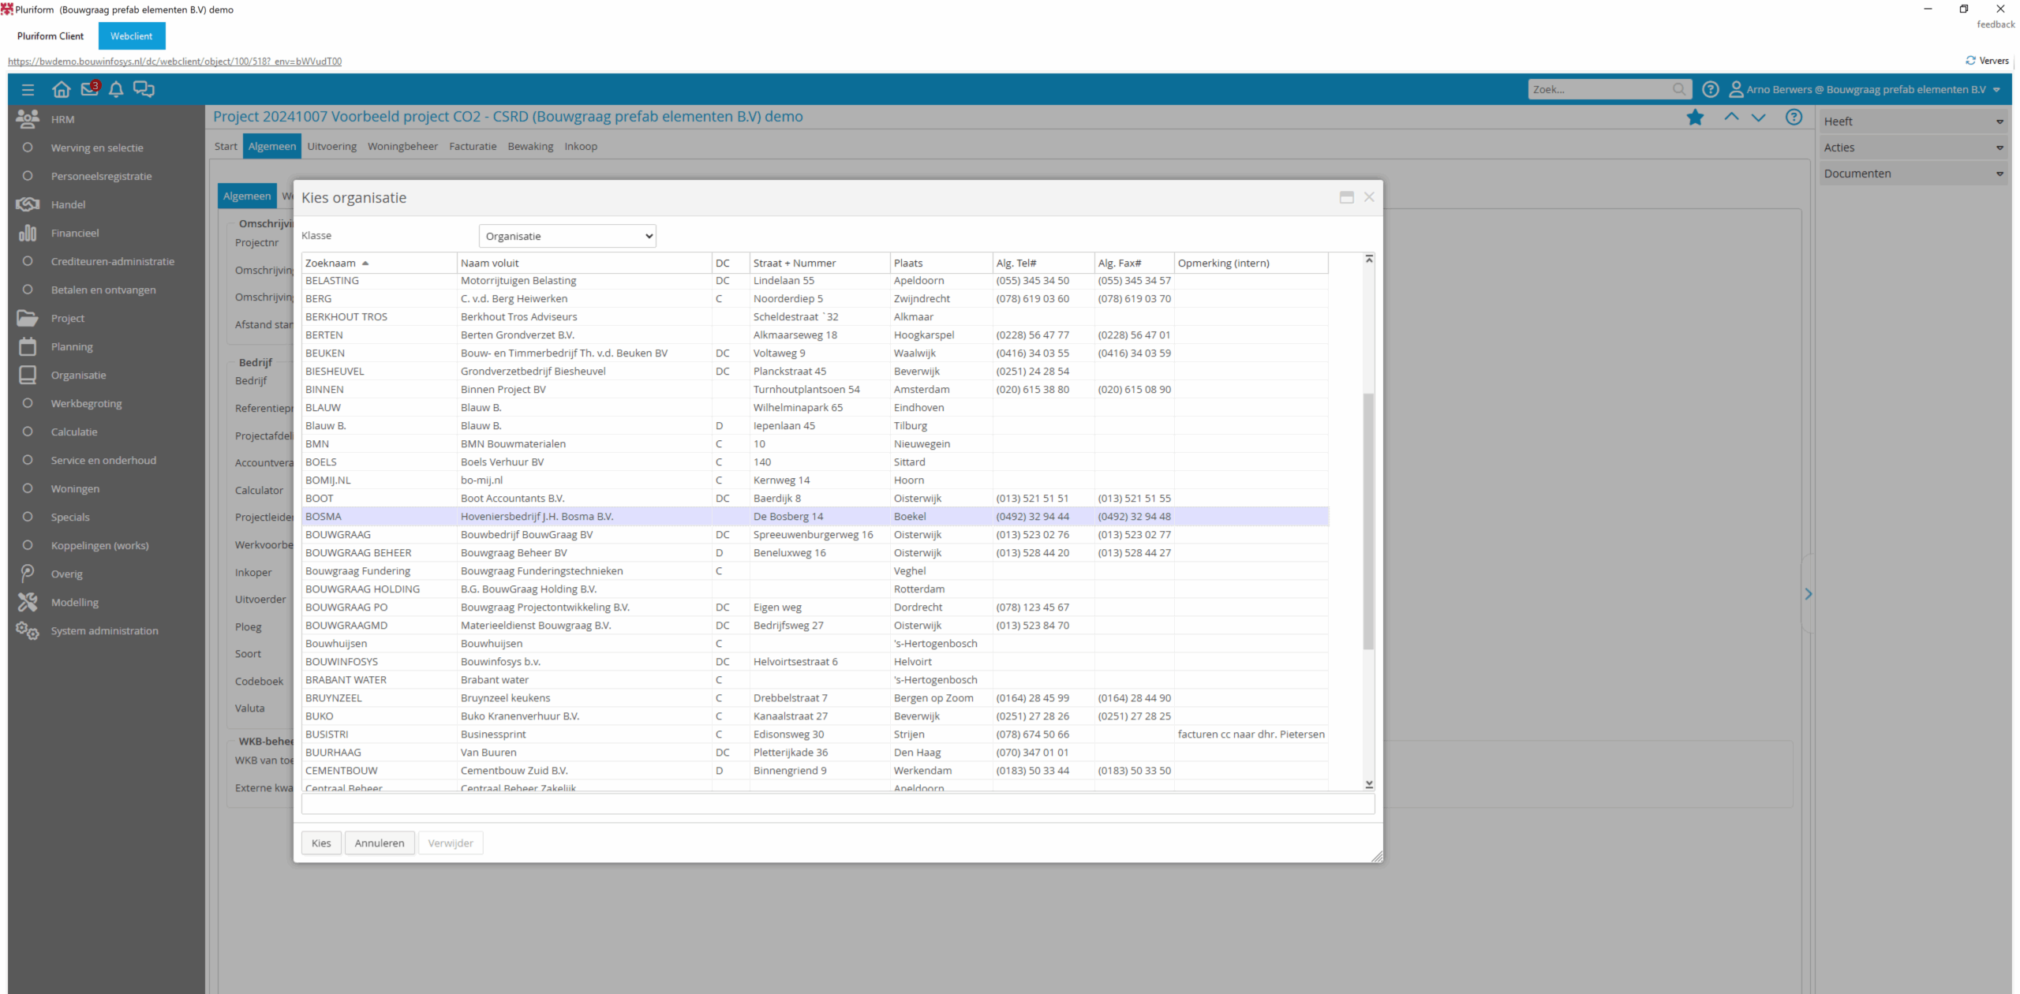Select the Werkbegroting sidebar item
This screenshot has width=2020, height=994.
pyautogui.click(x=86, y=403)
